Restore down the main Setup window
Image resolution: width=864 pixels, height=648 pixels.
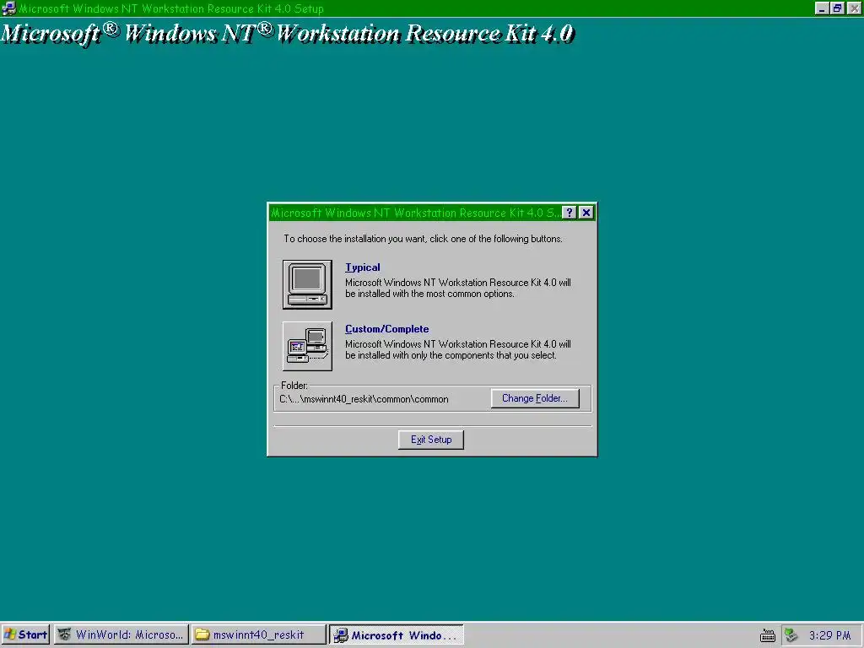click(x=838, y=8)
